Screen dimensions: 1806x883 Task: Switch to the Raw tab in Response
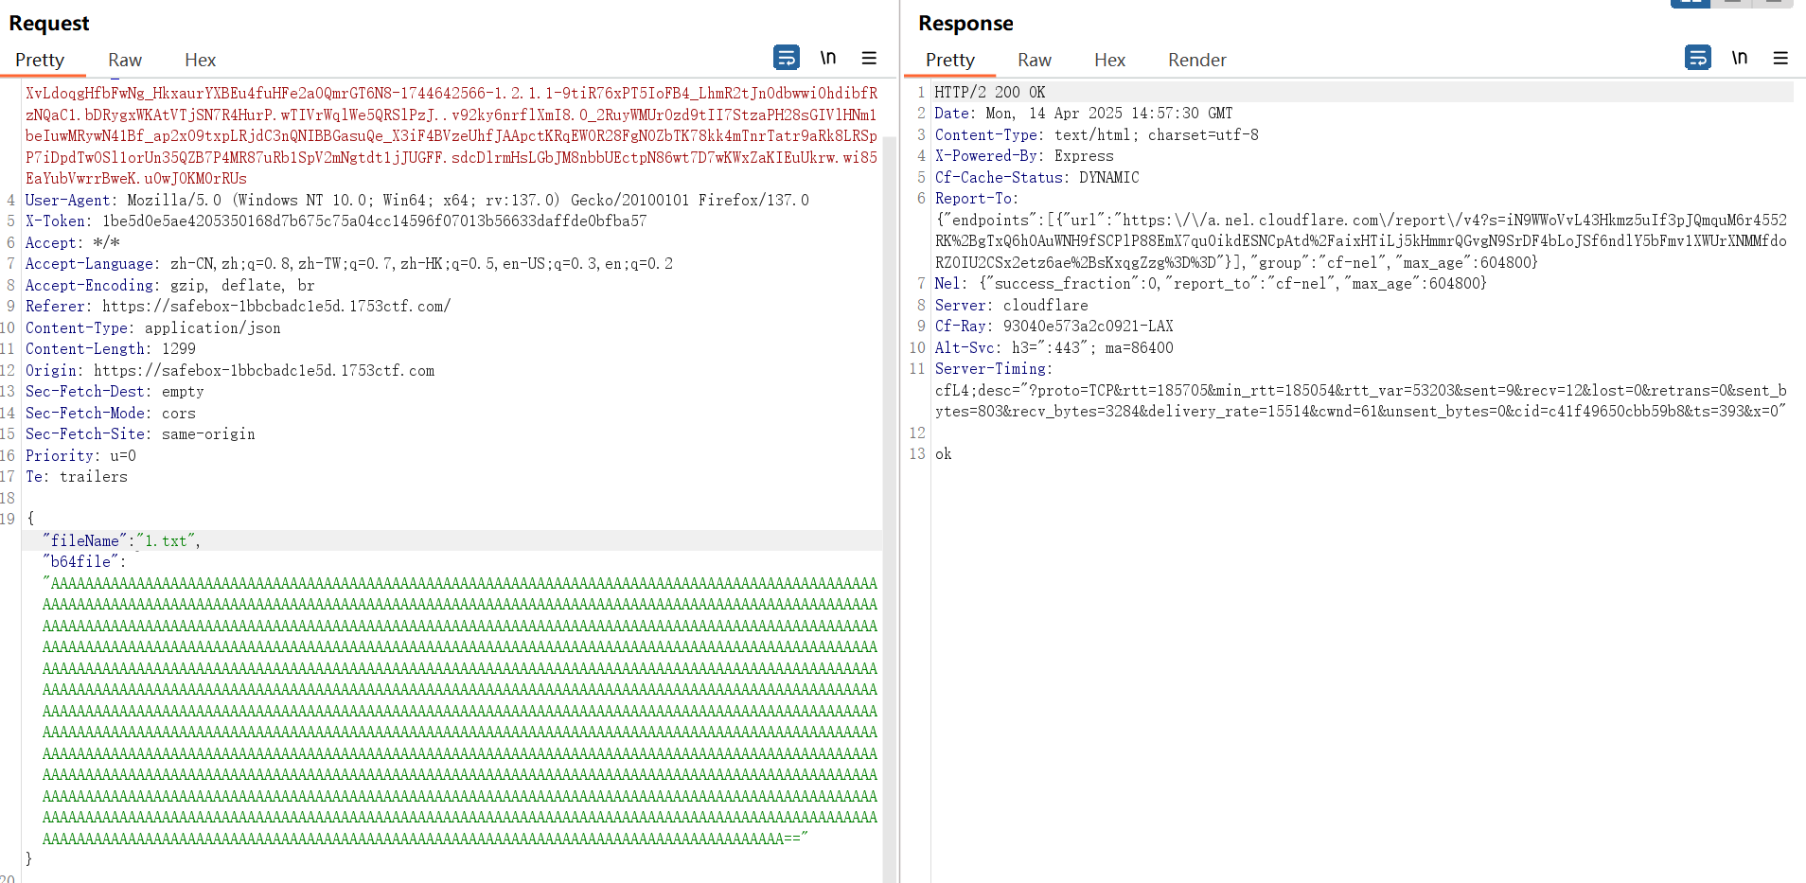pyautogui.click(x=1034, y=60)
